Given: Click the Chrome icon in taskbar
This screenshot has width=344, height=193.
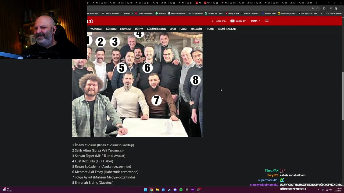Looking at the screenshot, I should pos(151,190).
